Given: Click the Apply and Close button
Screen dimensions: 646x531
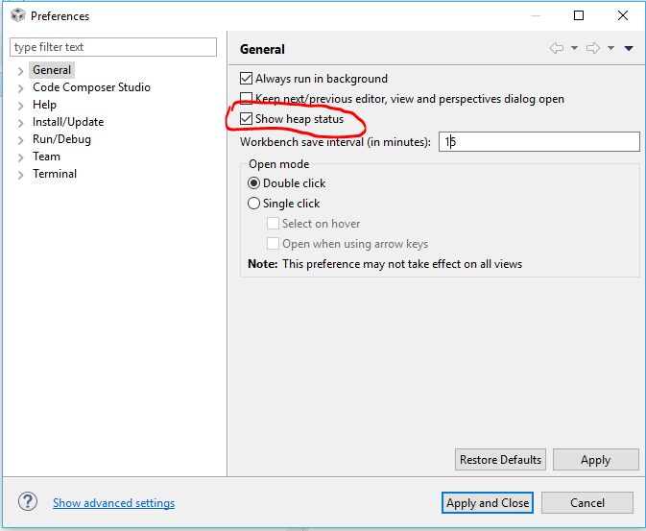Looking at the screenshot, I should tap(488, 502).
